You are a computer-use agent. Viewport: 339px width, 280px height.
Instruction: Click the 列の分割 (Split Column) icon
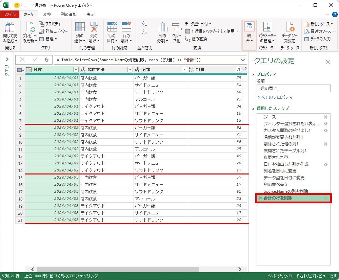pyautogui.click(x=162, y=28)
